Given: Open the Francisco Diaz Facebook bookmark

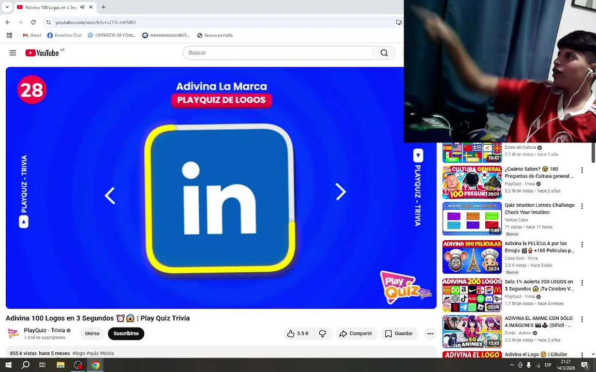Looking at the screenshot, I should (x=64, y=35).
